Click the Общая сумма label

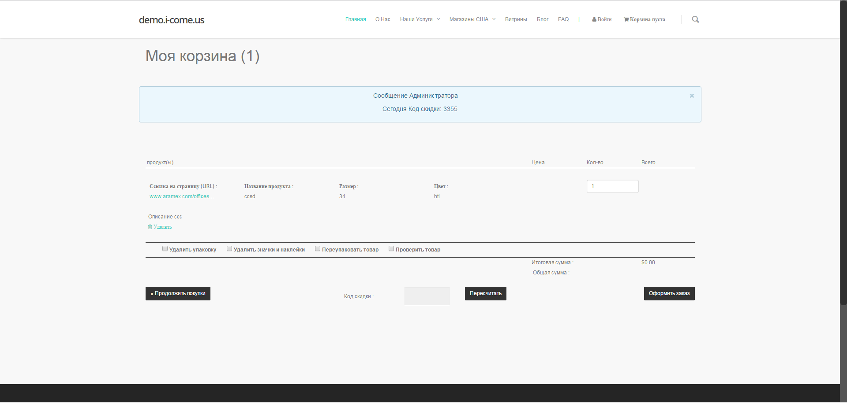[551, 273]
